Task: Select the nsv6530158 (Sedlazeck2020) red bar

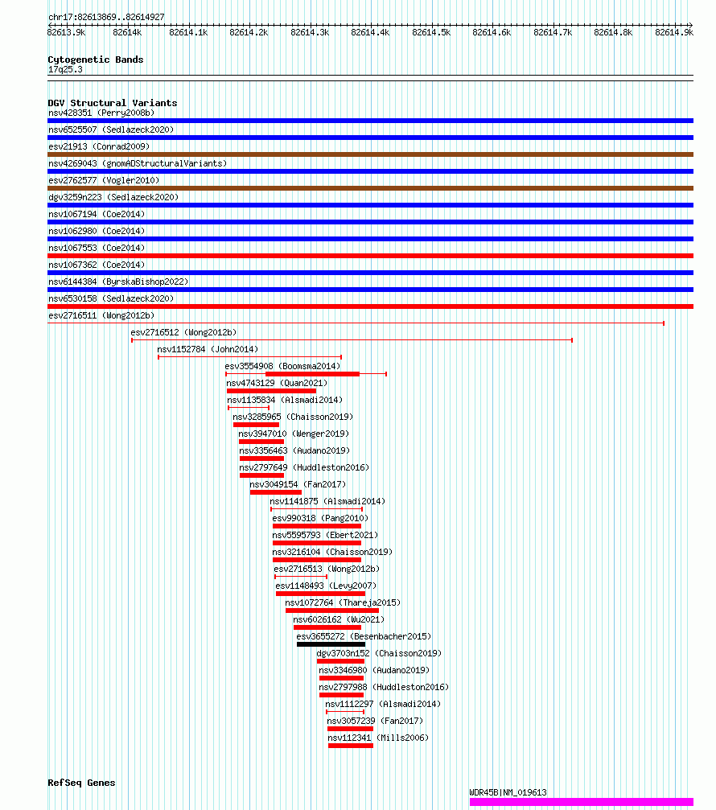Action: pyautogui.click(x=370, y=306)
